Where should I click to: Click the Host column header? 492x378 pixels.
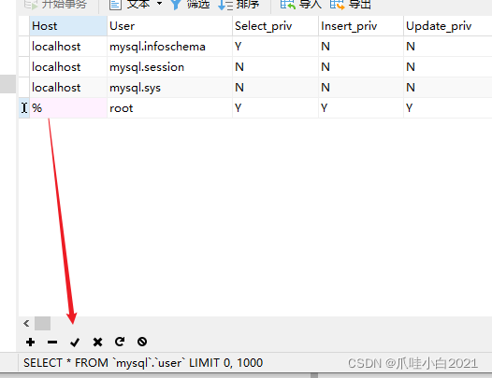(x=68, y=26)
